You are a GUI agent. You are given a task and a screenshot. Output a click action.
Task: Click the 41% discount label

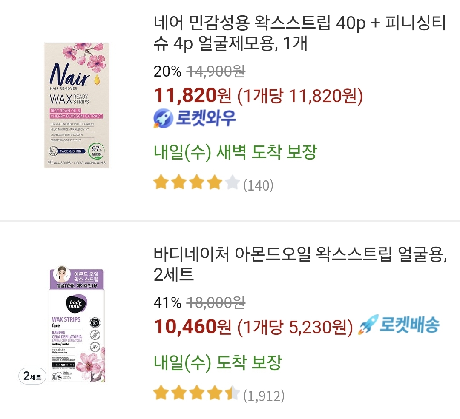point(167,303)
